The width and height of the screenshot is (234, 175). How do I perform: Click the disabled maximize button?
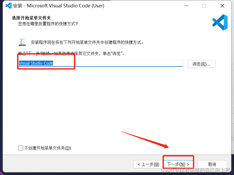coord(204,6)
